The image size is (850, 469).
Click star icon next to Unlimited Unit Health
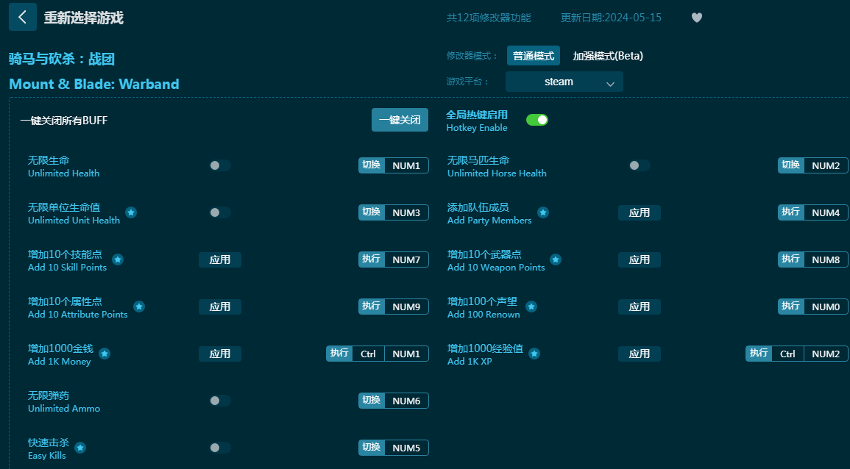pos(131,213)
